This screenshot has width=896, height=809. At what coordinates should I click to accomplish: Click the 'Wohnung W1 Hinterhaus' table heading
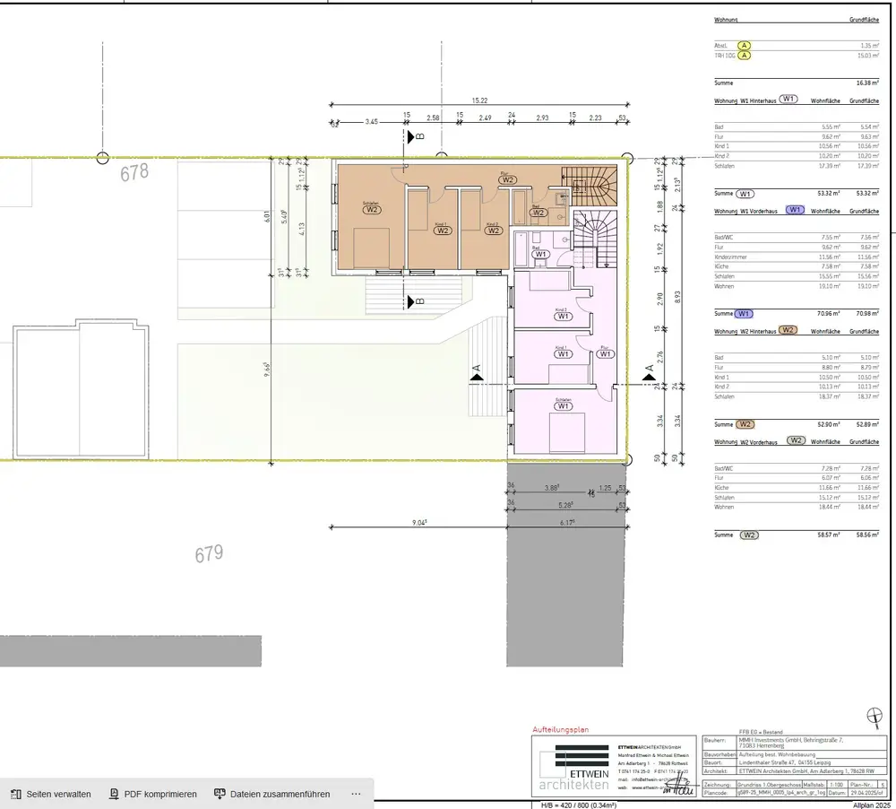(x=745, y=100)
